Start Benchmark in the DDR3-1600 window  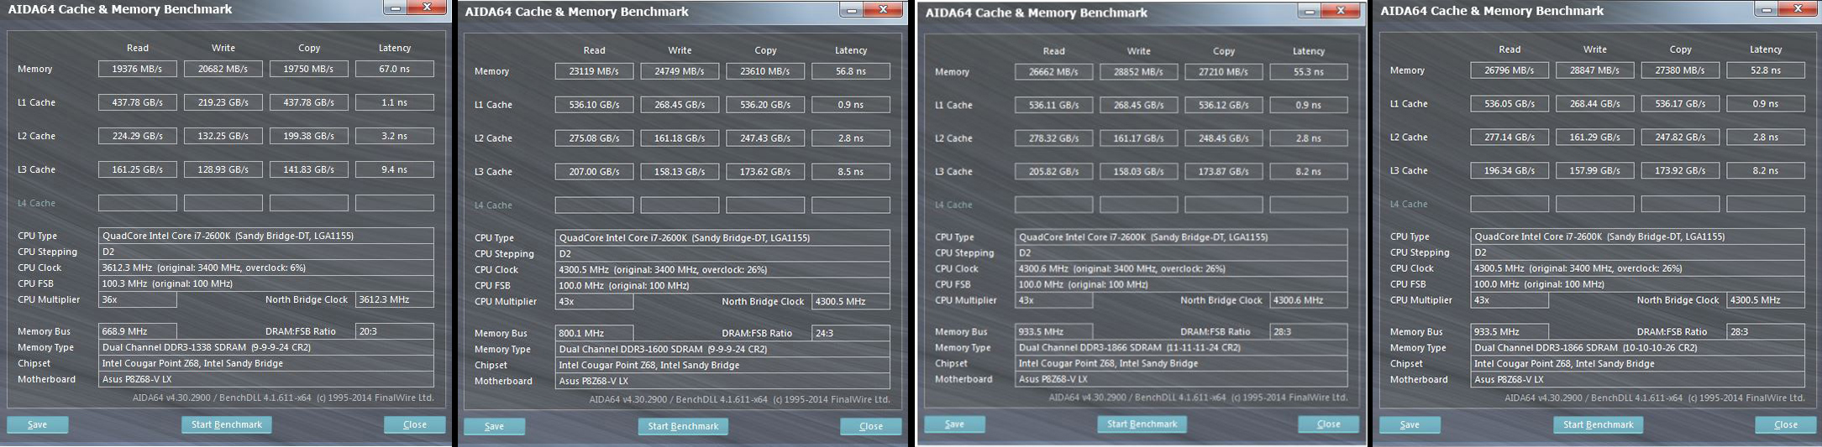[x=683, y=426]
